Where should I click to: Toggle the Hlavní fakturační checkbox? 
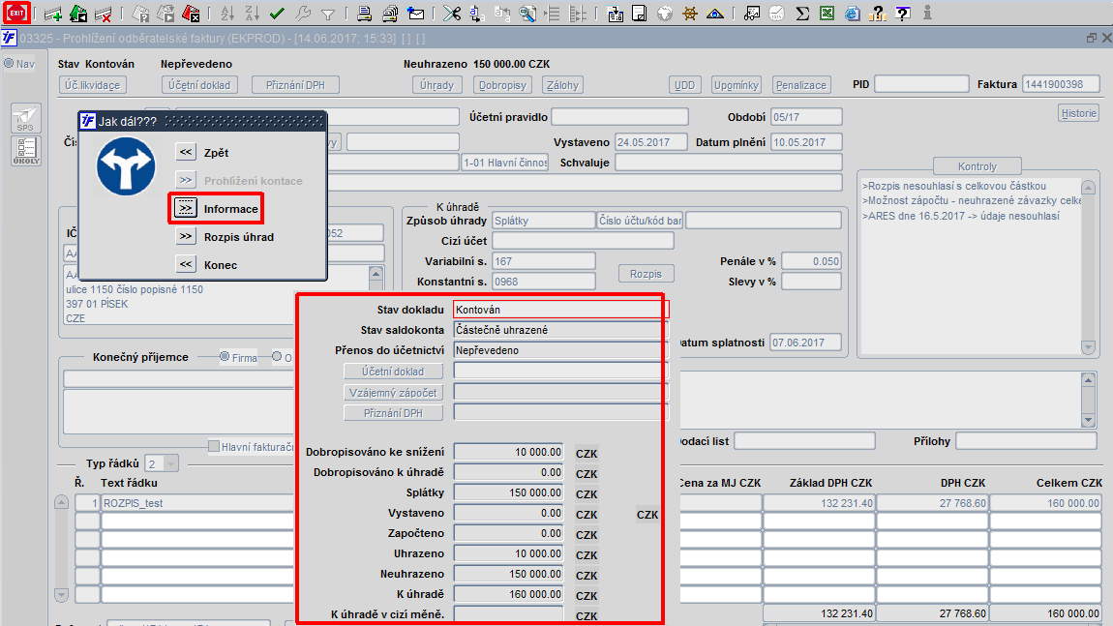click(214, 446)
